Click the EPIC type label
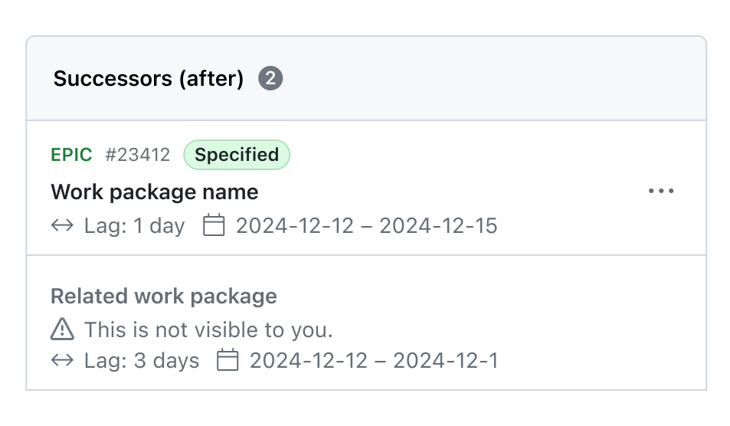Image resolution: width=730 pixels, height=426 pixels. (71, 155)
